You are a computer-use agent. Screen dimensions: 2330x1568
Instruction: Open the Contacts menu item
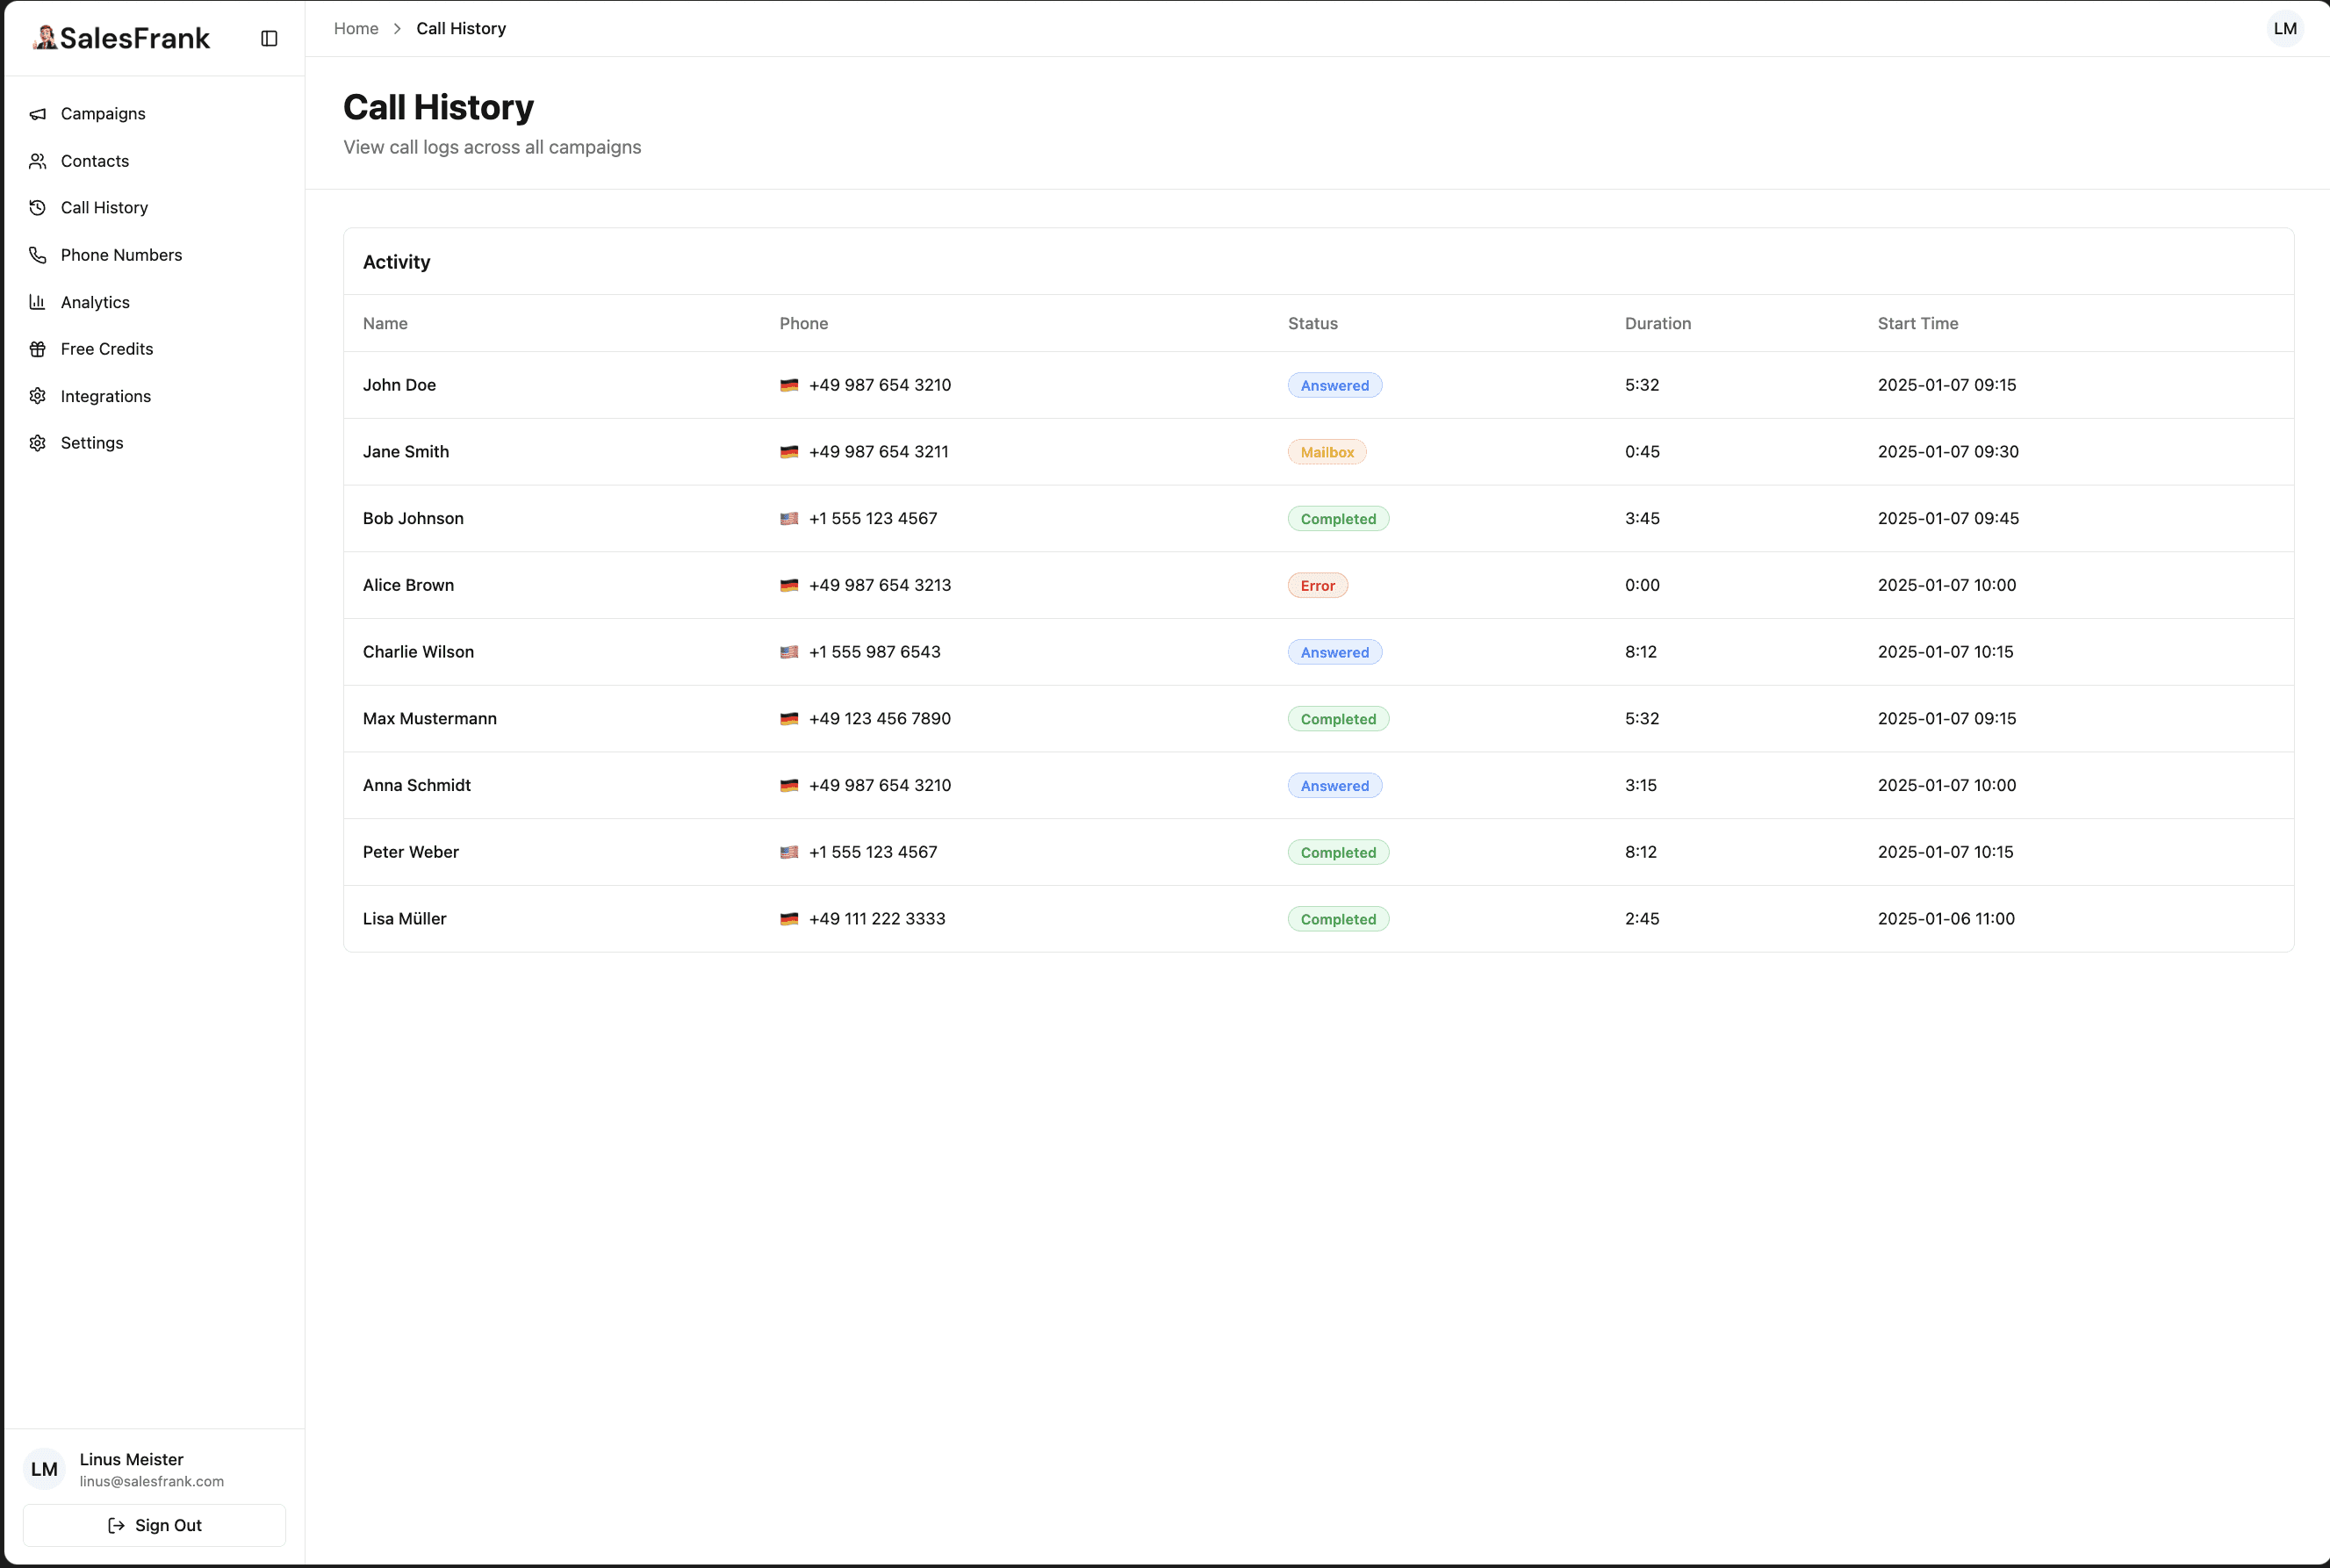(x=95, y=161)
